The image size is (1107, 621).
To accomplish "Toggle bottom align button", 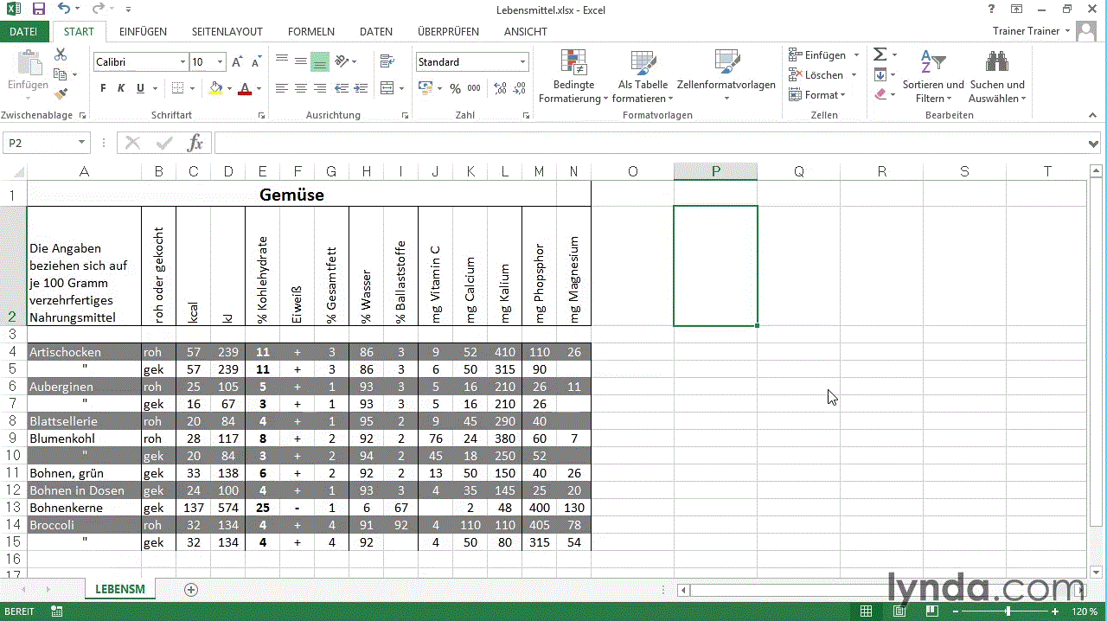I will (x=320, y=62).
